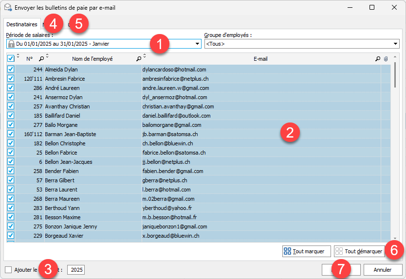Screen dimensions: 406x279
Task: Toggle the select-all checkbox in the header
Action: tap(11, 59)
